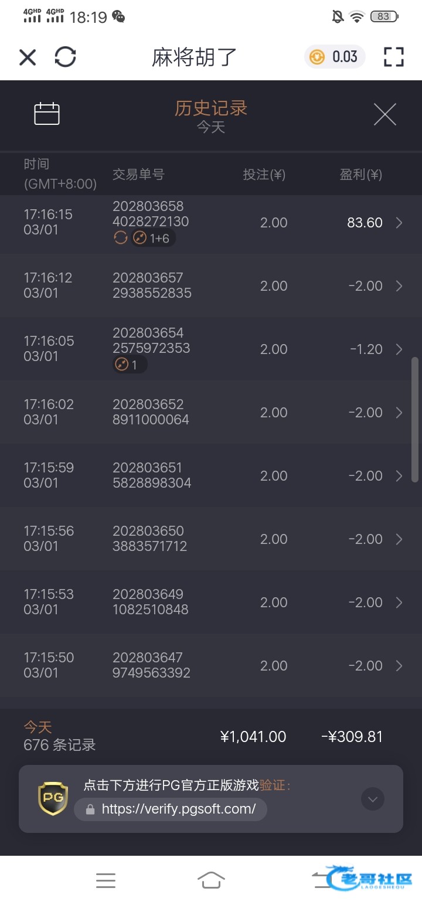Open the calendar date picker icon
This screenshot has height=905, width=422.
point(47,114)
